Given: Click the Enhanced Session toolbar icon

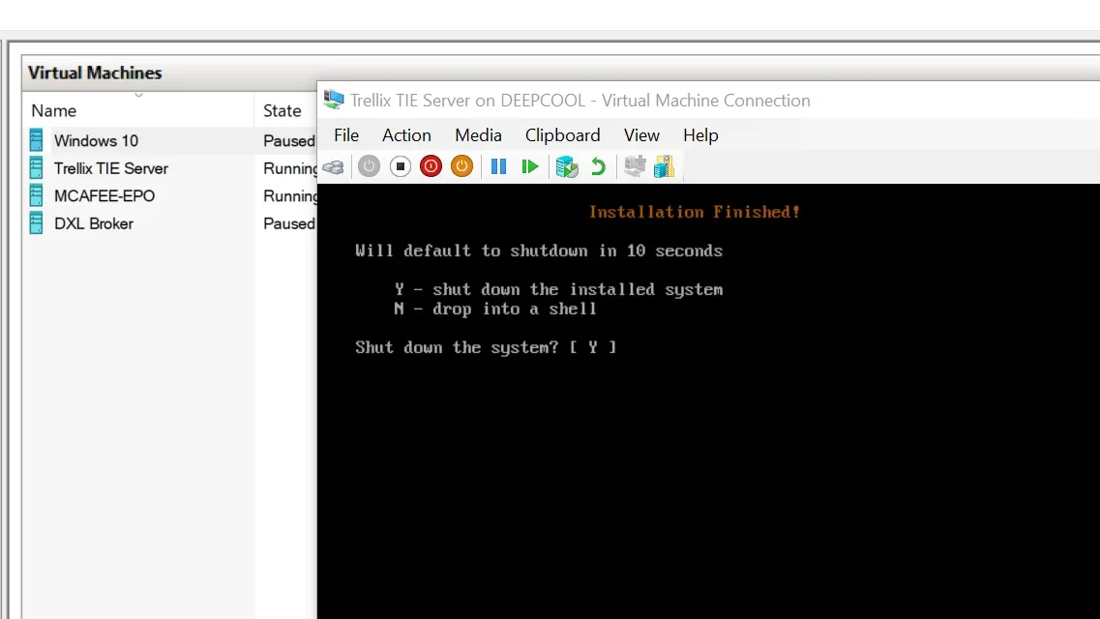Looking at the screenshot, I should click(x=635, y=166).
